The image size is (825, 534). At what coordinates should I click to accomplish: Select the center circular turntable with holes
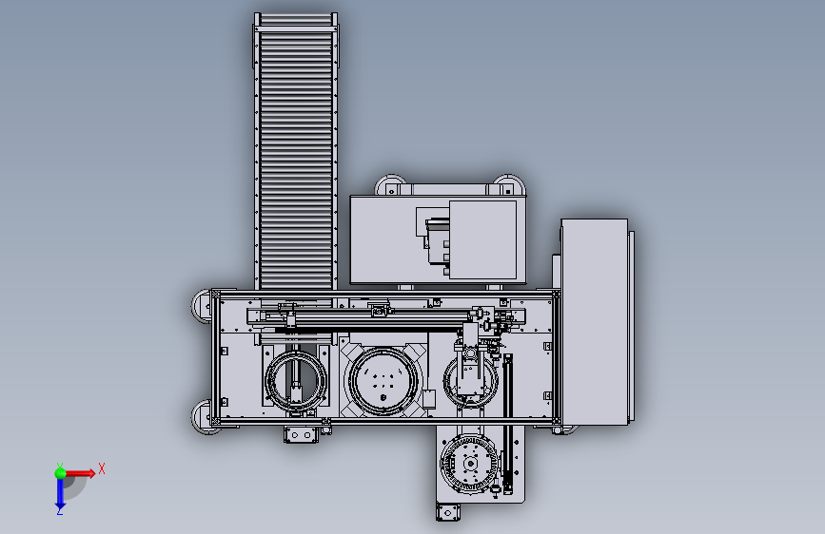[x=383, y=382]
